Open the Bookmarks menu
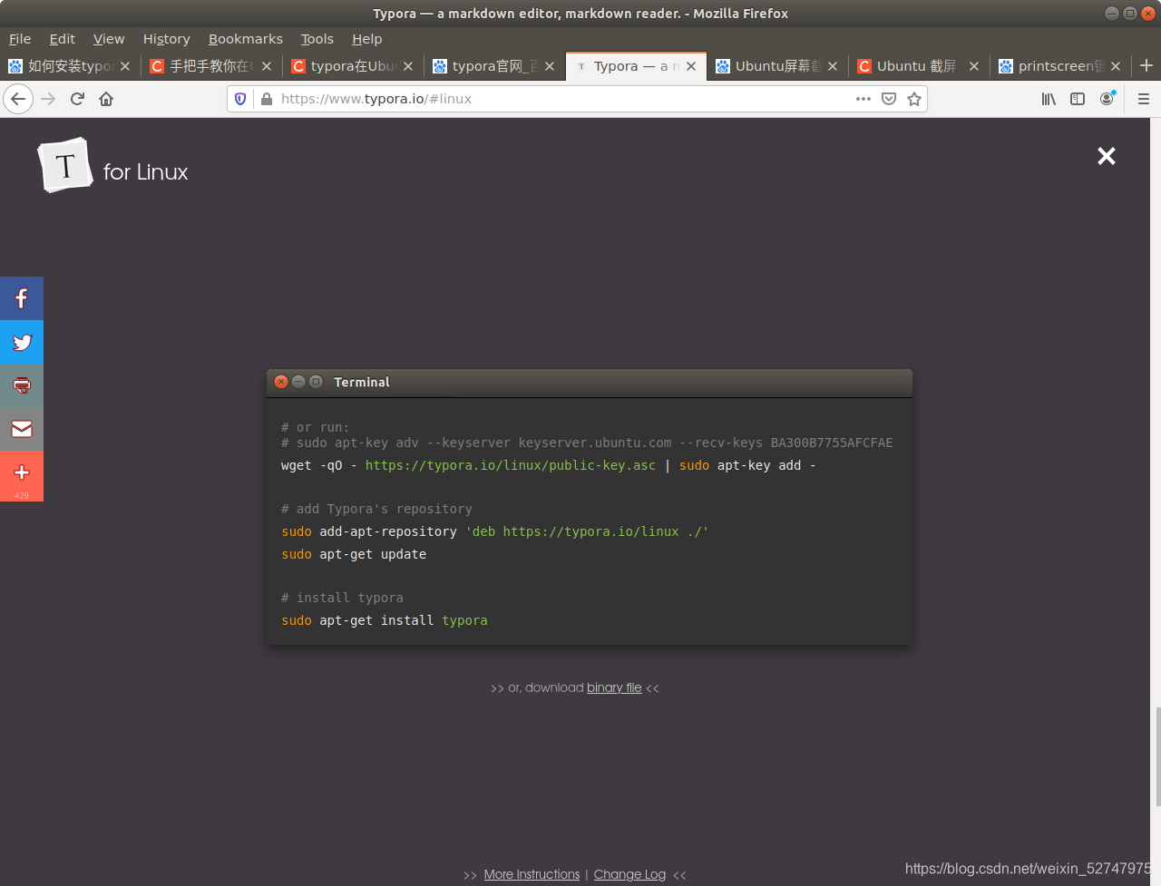1161x886 pixels. tap(246, 39)
